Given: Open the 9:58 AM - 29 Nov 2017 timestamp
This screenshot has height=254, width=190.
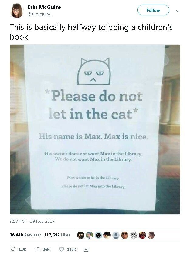Looking at the screenshot, I should tap(32, 221).
